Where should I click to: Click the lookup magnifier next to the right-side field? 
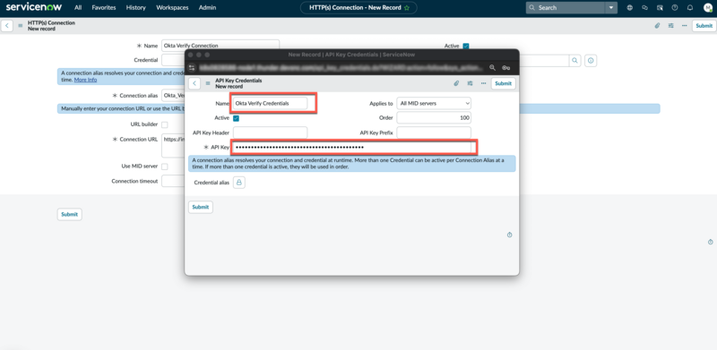(x=574, y=60)
